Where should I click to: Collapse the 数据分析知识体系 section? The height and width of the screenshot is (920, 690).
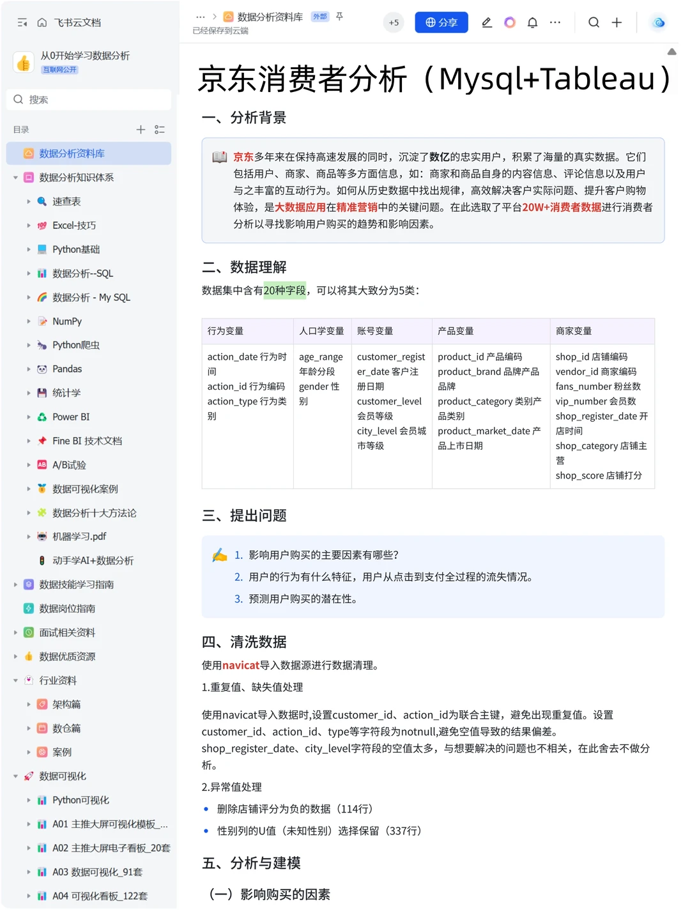point(15,178)
